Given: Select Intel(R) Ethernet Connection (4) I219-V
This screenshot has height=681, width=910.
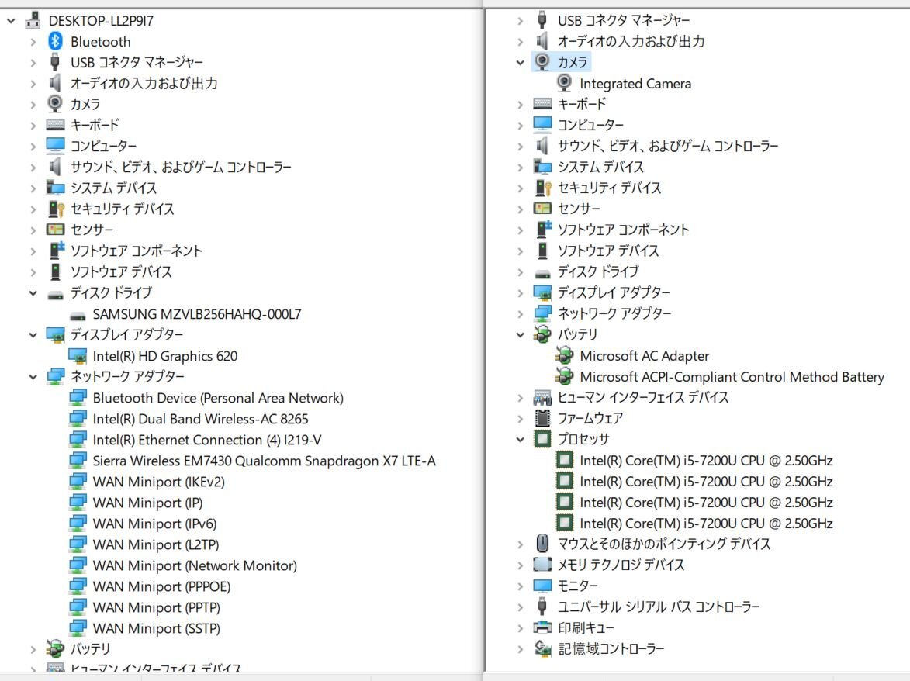Looking at the screenshot, I should point(206,440).
